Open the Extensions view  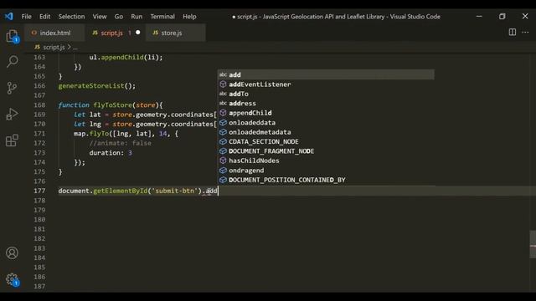coord(12,140)
